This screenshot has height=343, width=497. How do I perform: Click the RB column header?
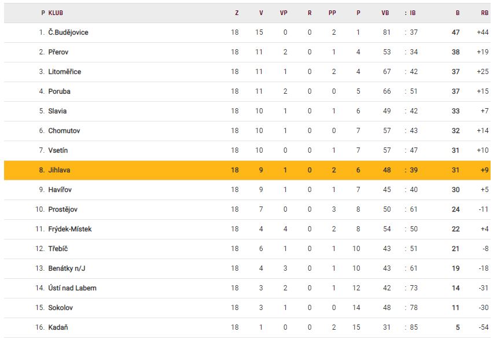[x=484, y=13]
